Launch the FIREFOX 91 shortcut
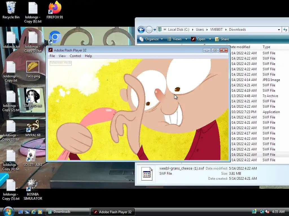 [55, 10]
